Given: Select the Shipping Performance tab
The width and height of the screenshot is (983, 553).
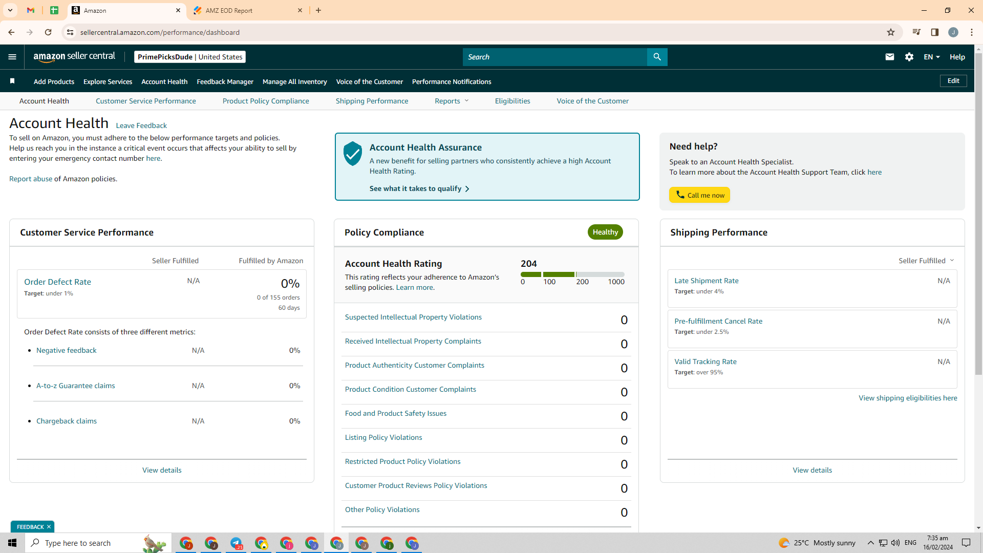Looking at the screenshot, I should click(x=372, y=101).
